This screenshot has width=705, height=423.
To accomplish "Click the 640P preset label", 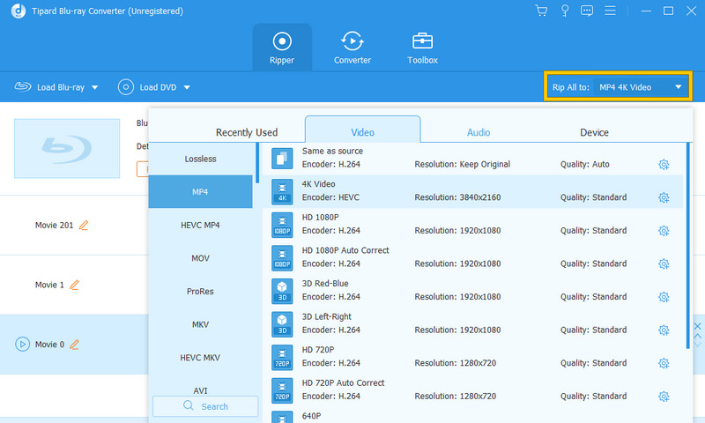I will (x=311, y=416).
